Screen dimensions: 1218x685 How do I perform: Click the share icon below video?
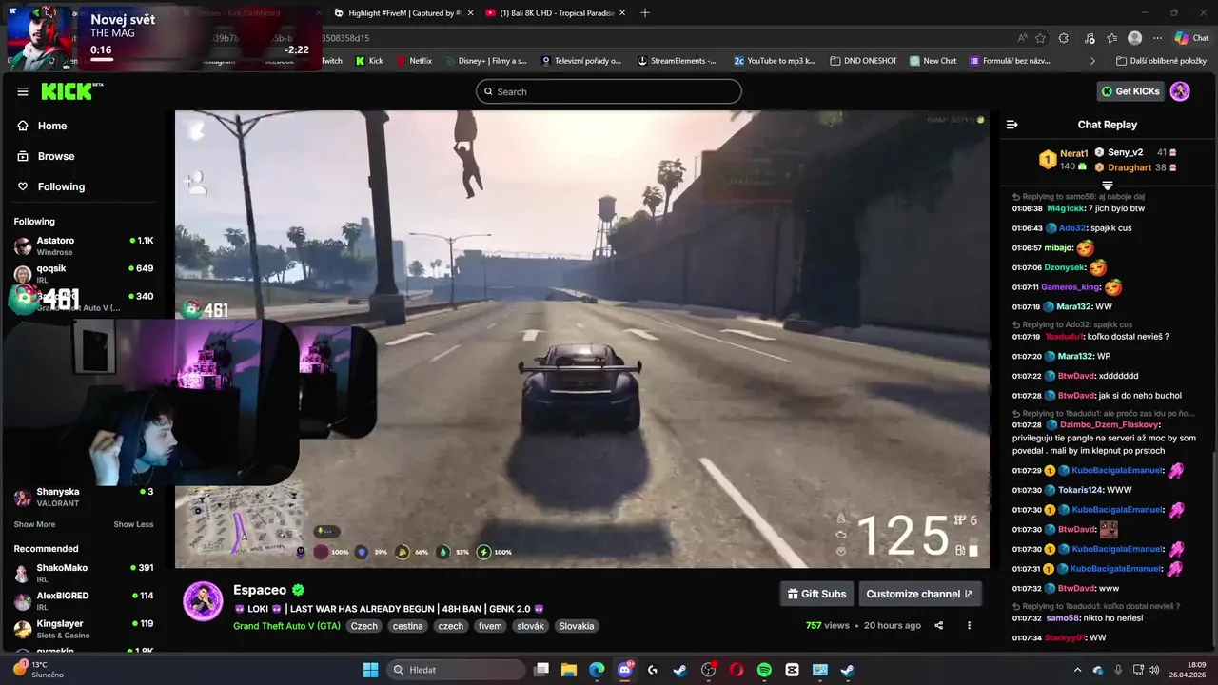click(x=939, y=625)
